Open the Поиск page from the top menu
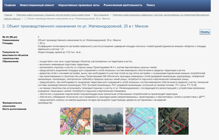The width and height of the screenshot is (219, 140). click(x=150, y=5)
